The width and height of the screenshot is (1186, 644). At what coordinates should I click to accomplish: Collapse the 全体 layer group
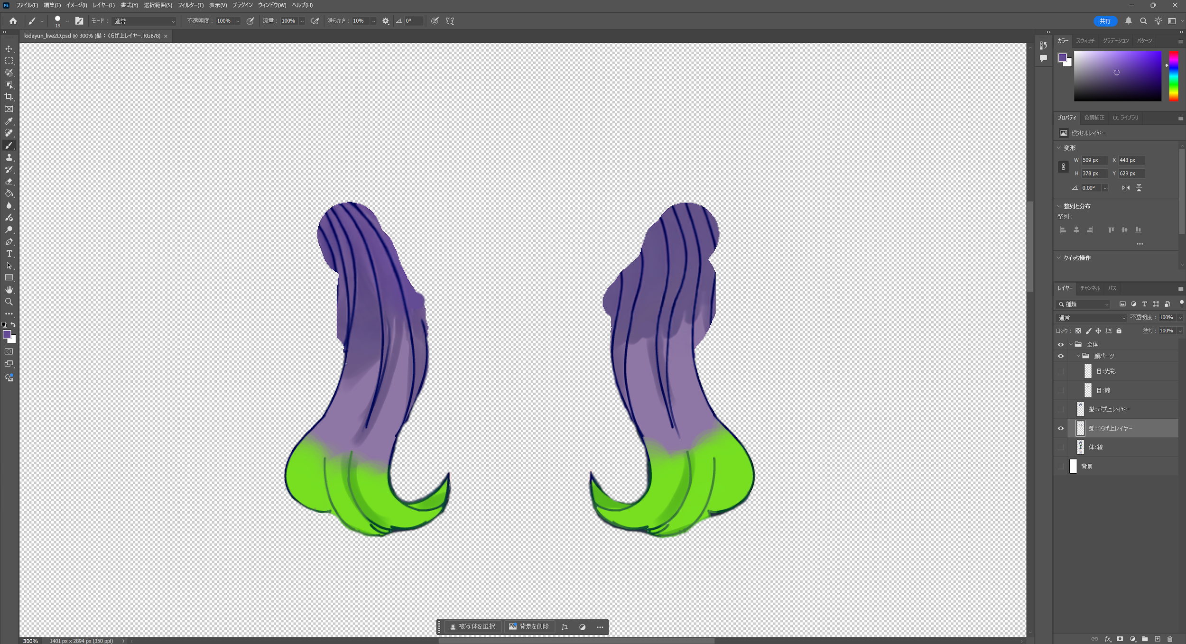(1071, 344)
